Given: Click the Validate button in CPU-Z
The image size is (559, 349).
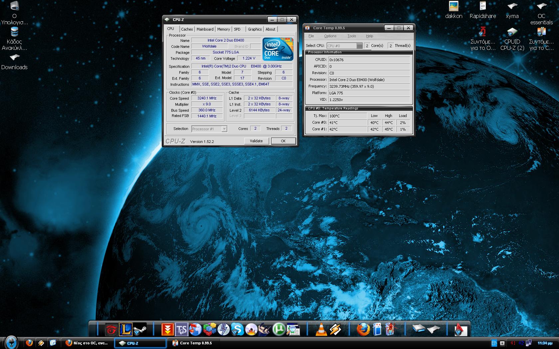Looking at the screenshot, I should pyautogui.click(x=256, y=141).
